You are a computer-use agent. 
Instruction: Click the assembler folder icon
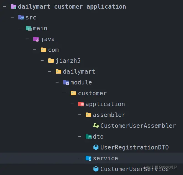coord(88,115)
